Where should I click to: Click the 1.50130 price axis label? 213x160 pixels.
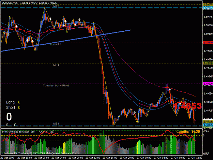(x=208, y=34)
